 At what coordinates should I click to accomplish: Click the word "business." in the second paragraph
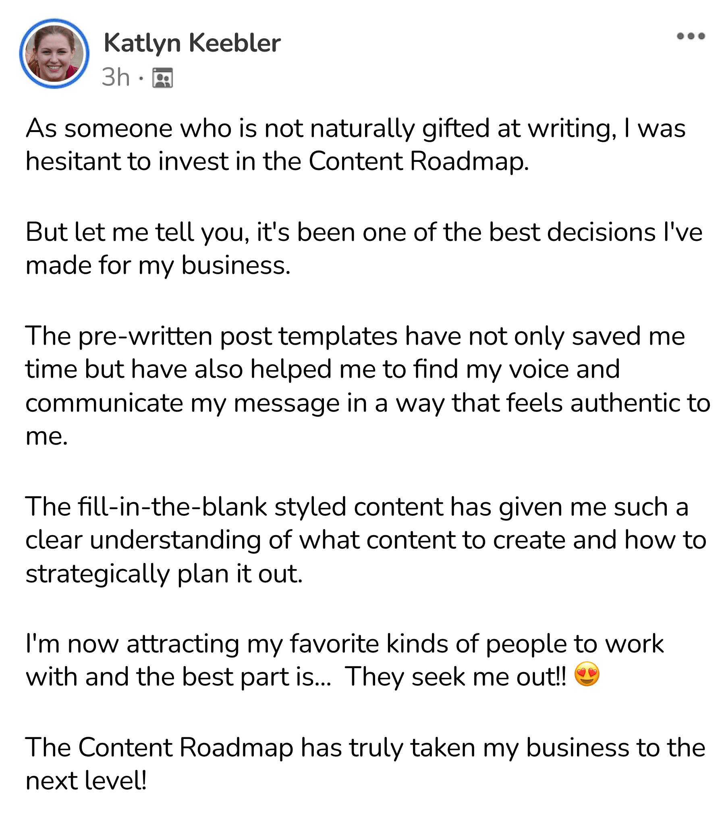(236, 265)
